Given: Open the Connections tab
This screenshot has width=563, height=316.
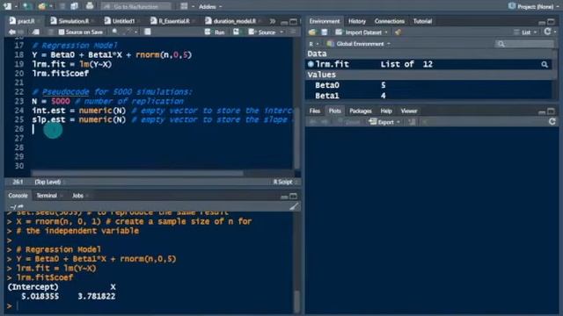Looking at the screenshot, I should [x=389, y=21].
